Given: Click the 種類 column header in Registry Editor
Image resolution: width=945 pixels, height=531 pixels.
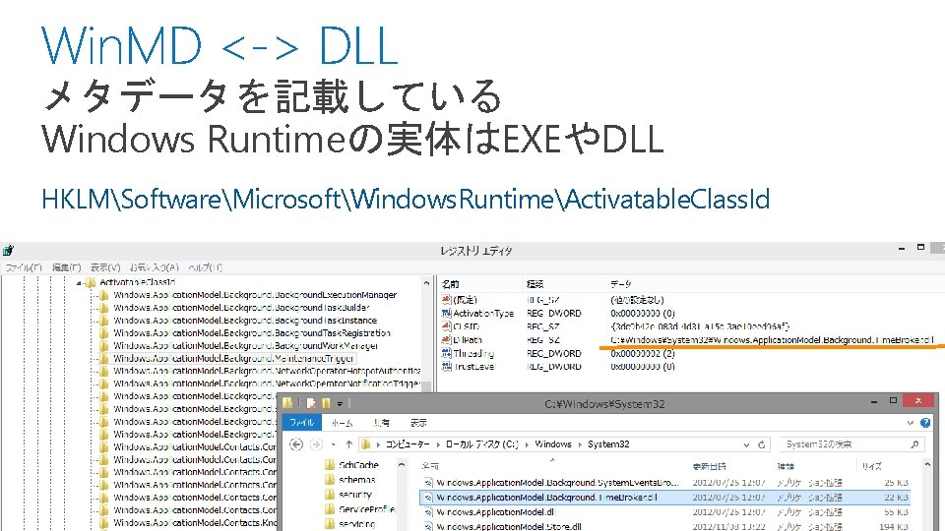Looking at the screenshot, I should click(x=535, y=284).
